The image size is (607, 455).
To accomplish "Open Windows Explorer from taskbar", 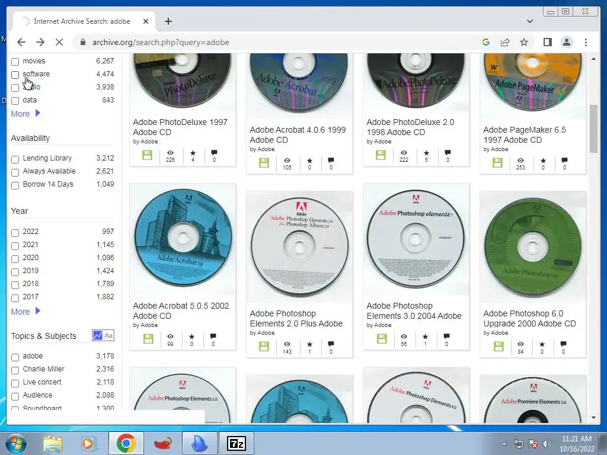I will 53,444.
